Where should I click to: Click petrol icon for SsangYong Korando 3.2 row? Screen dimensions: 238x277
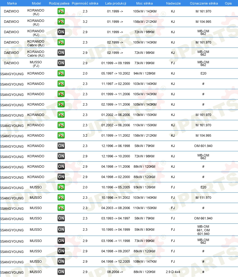[x=61, y=135]
